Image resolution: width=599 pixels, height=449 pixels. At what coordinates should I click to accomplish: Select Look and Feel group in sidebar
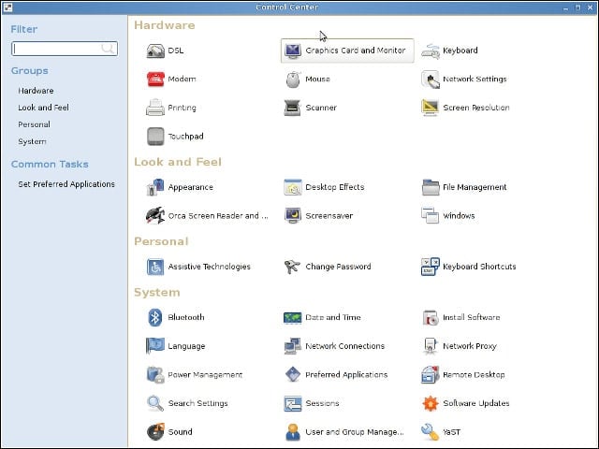pos(44,108)
